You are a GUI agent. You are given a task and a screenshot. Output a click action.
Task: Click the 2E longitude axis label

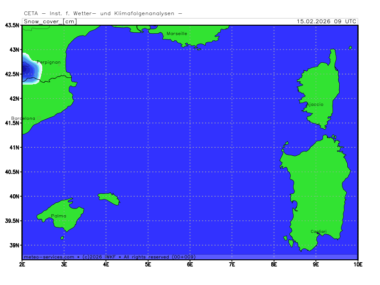click(x=22, y=263)
